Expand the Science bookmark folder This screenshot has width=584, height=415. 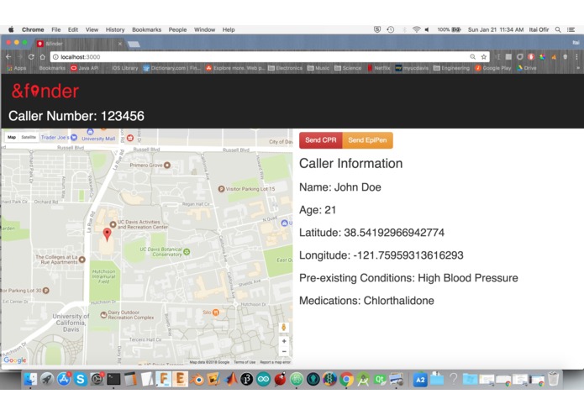[348, 68]
